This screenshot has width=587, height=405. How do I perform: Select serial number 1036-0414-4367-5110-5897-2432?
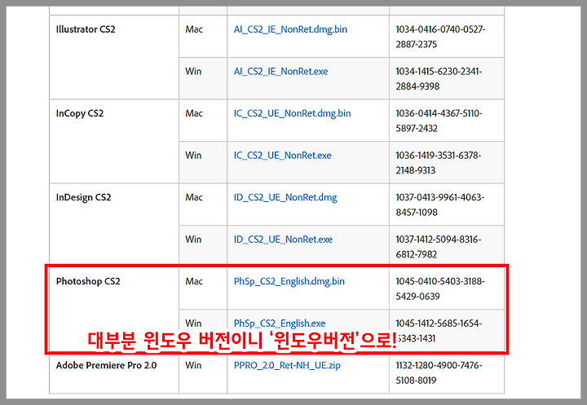(439, 121)
